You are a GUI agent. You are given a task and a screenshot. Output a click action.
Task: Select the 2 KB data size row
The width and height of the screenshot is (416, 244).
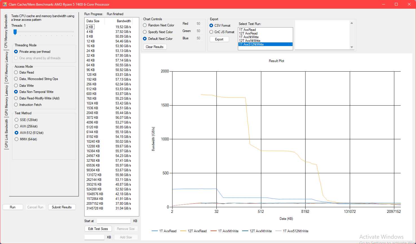pyautogui.click(x=90, y=27)
